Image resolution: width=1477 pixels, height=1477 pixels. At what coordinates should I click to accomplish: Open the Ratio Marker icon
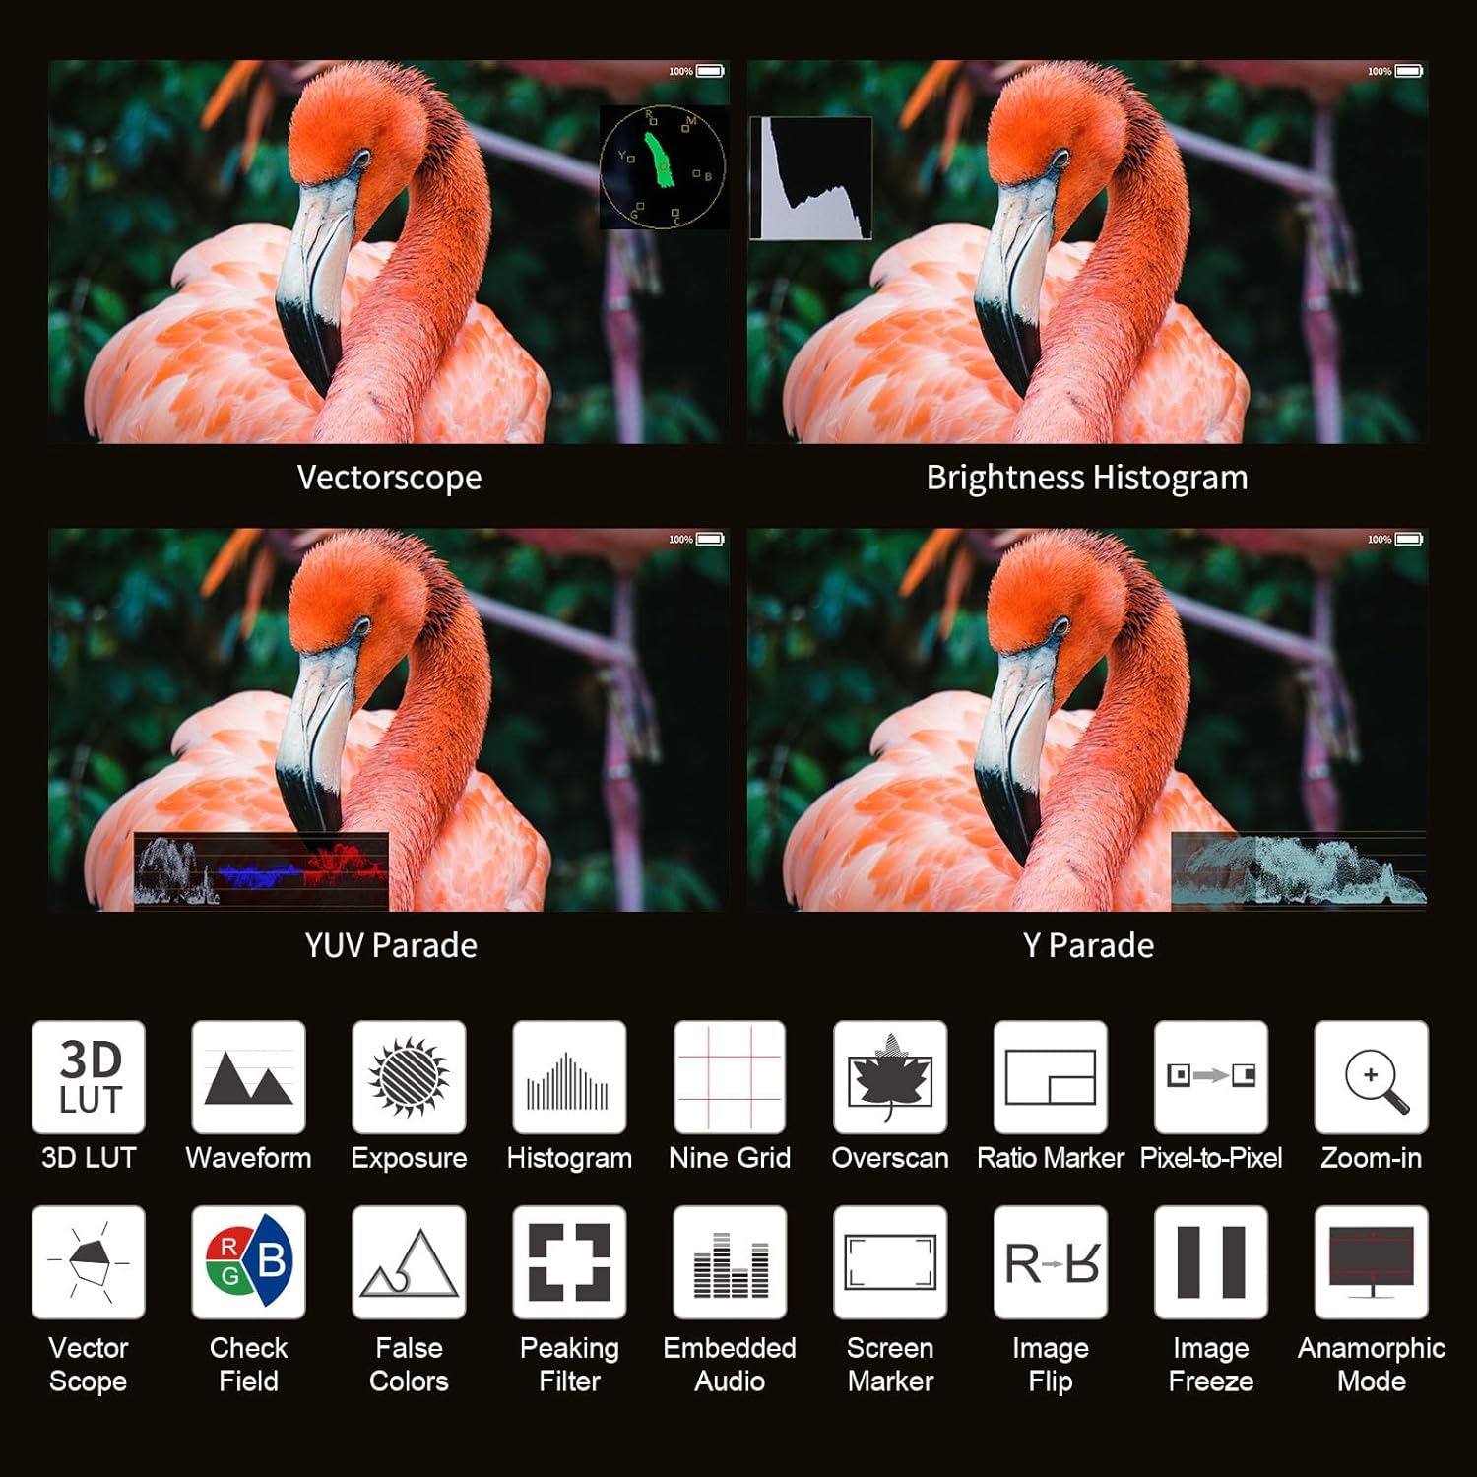[x=1051, y=1077]
